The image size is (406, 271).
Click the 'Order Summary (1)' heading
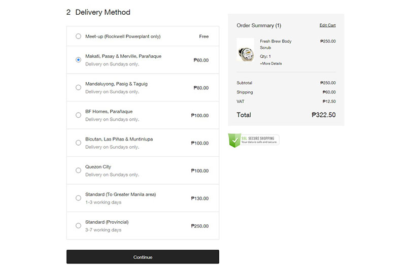pos(259,25)
